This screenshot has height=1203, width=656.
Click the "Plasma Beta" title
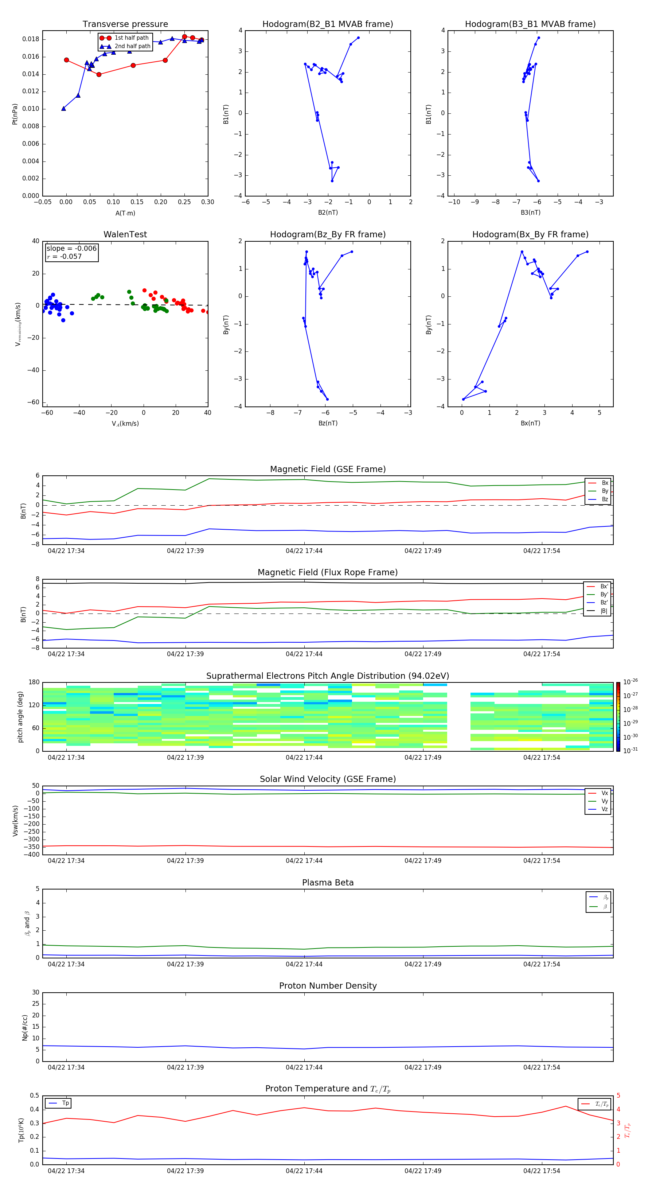point(328,883)
